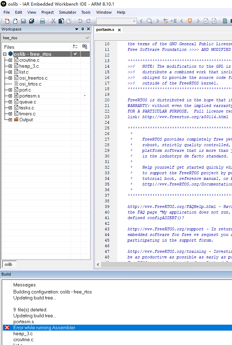
Task: Click the red error X icon
Action: tap(7, 327)
